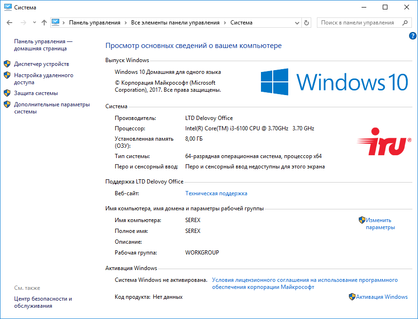
Task: Click the search magnifier icon
Action: 405,23
